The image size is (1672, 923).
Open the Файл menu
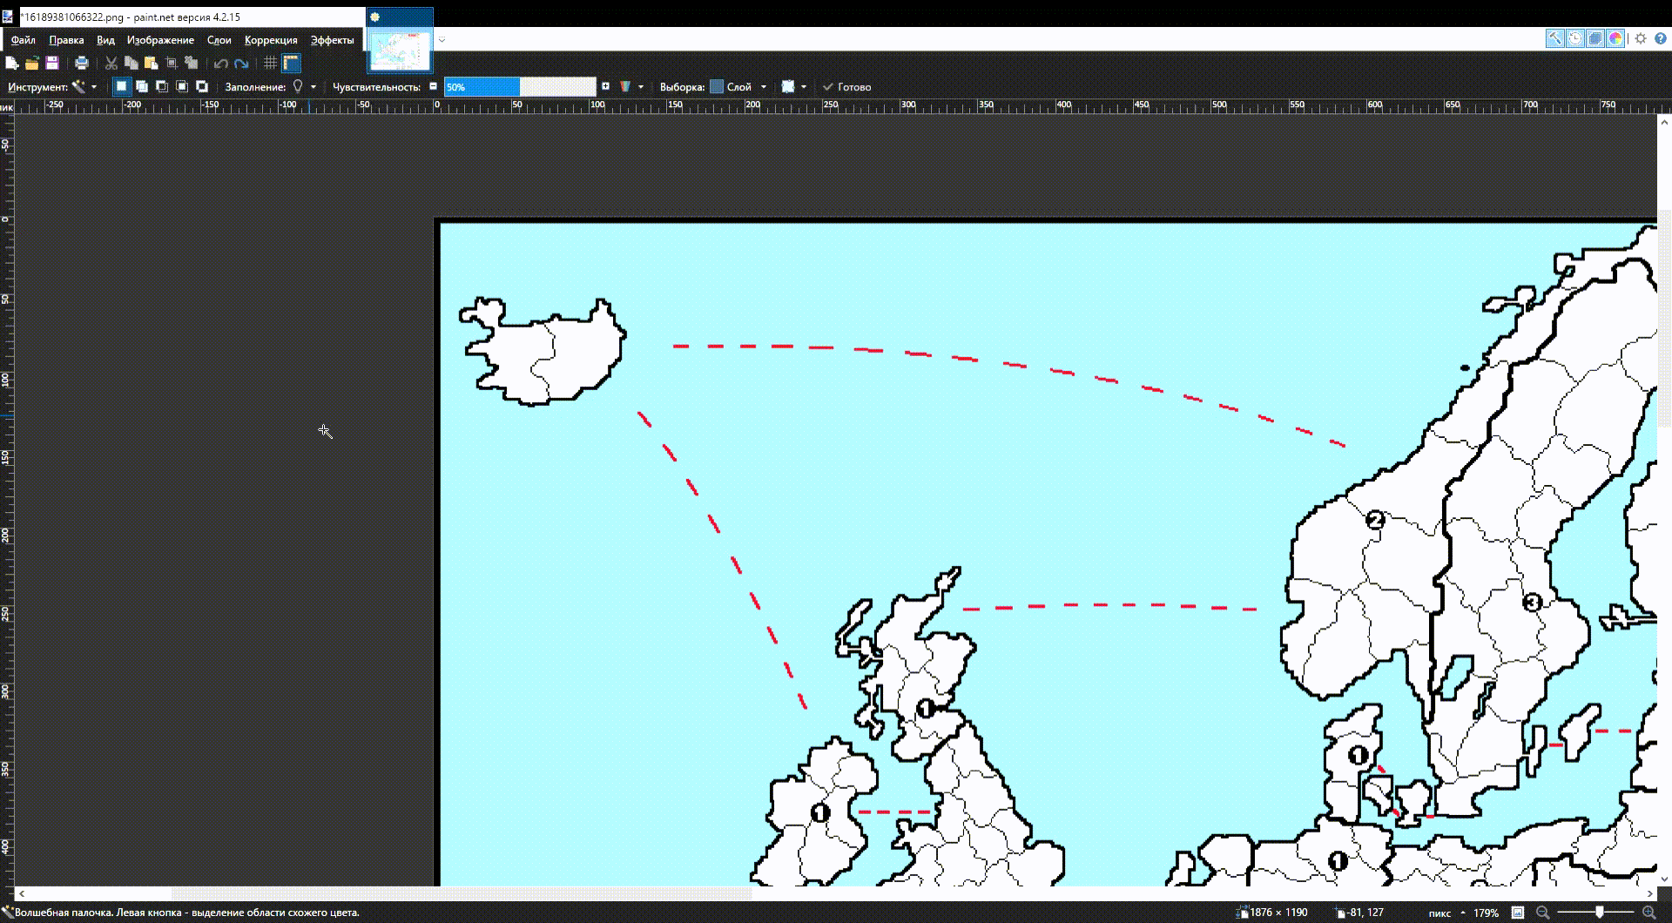coord(24,40)
